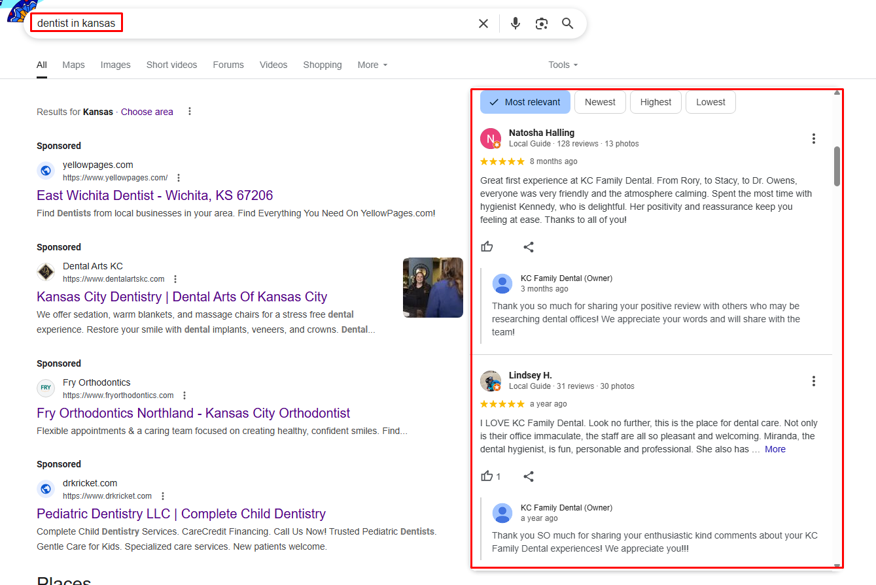Viewport: 876px width, 585px height.
Task: Sort reviews by Newest
Action: (600, 102)
